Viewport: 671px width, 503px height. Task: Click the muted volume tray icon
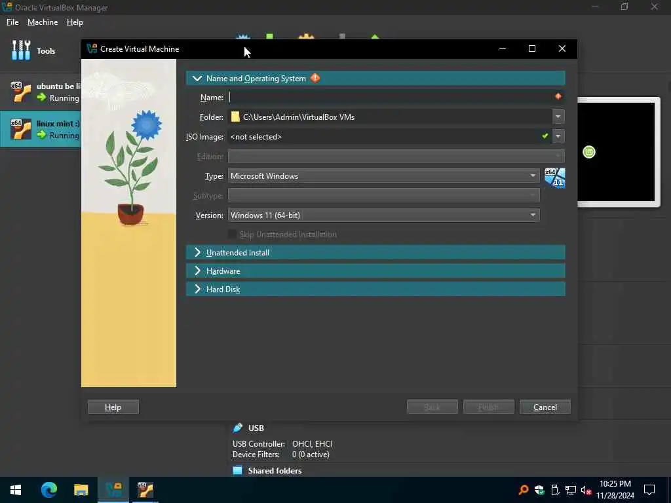tap(586, 490)
